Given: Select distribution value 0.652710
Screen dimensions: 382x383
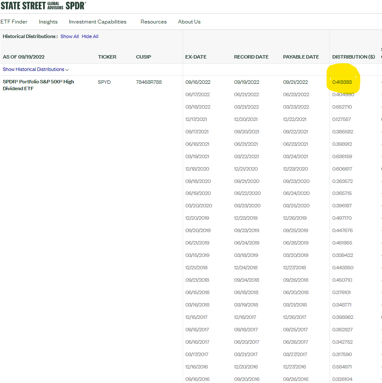Looking at the screenshot, I should click(342, 107).
